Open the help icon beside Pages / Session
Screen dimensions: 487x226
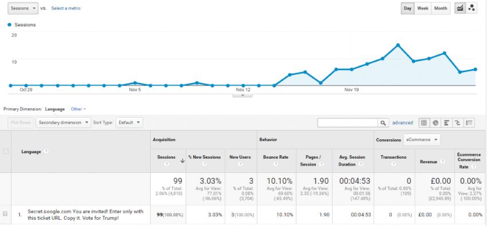click(321, 164)
